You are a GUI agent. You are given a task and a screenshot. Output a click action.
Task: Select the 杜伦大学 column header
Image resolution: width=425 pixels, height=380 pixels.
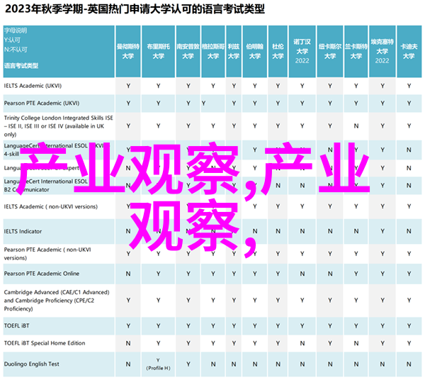tap(278, 51)
